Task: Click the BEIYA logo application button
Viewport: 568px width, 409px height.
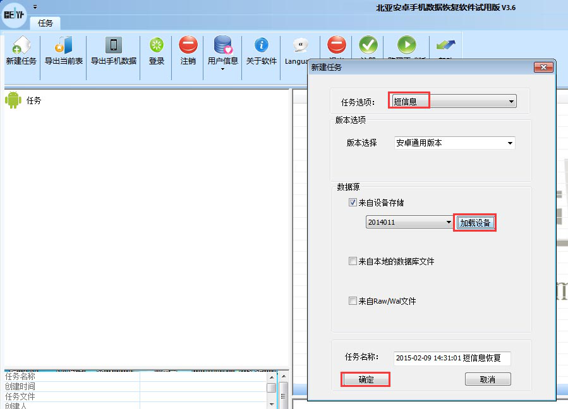Action: (14, 15)
